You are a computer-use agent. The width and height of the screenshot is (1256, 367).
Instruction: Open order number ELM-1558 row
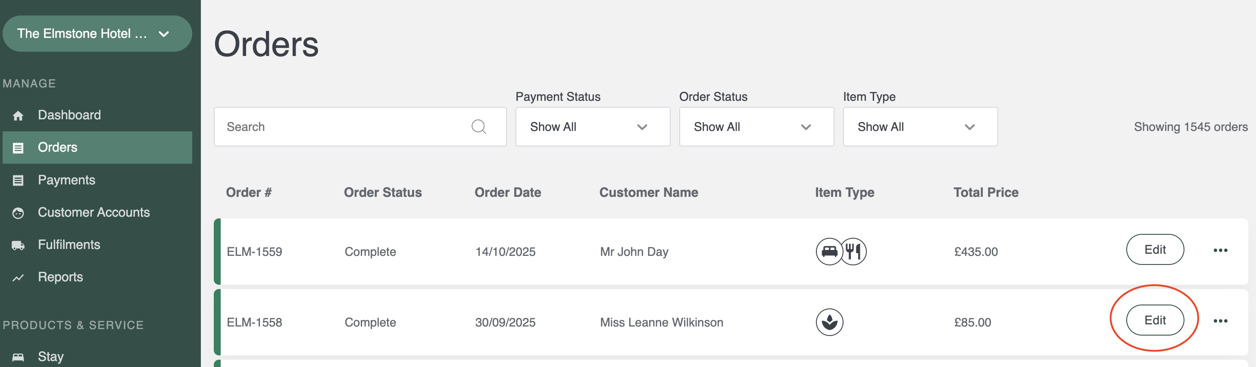pos(254,322)
